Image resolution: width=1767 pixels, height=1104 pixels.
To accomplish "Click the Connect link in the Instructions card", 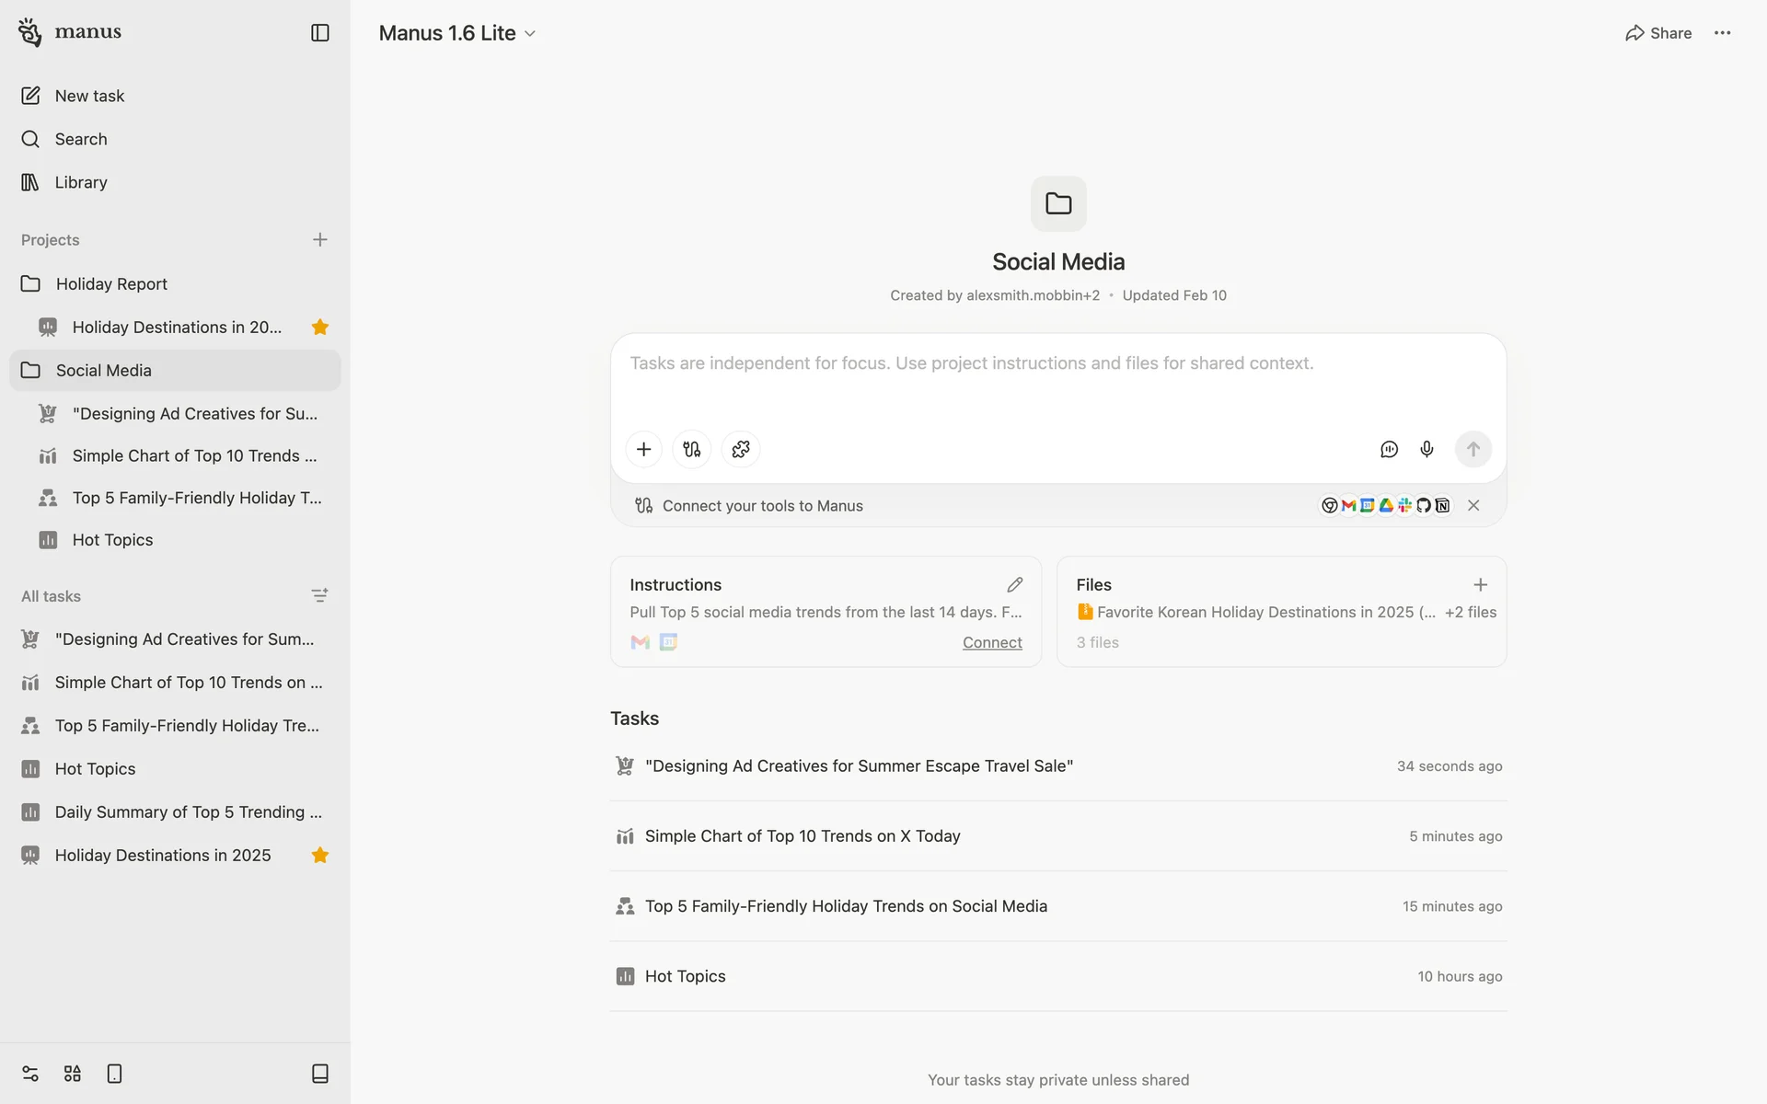I will point(991,642).
